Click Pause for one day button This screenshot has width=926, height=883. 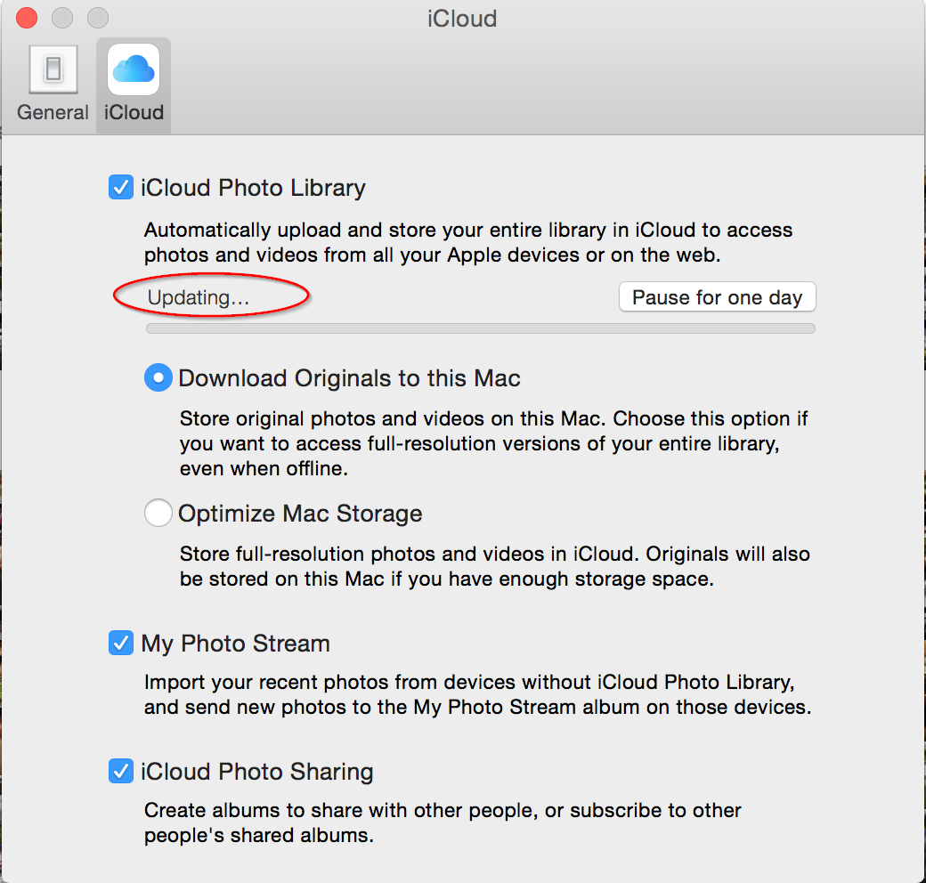click(x=717, y=297)
